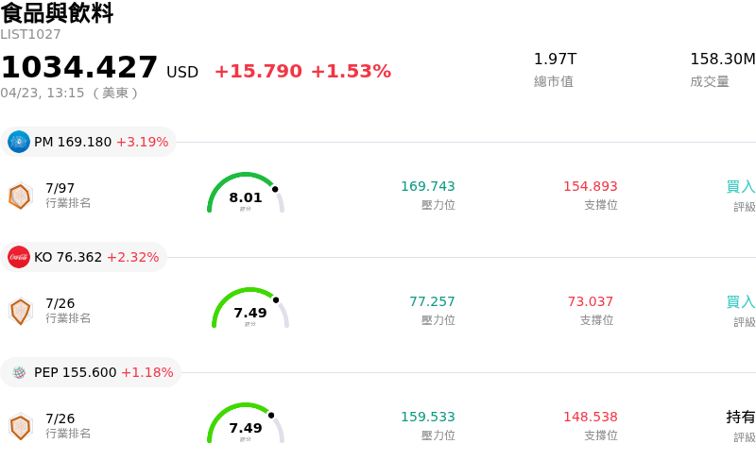Viewport: 756px width, 461px height.
Task: Click PEP's 7.49 score gauge
Action: [x=246, y=424]
